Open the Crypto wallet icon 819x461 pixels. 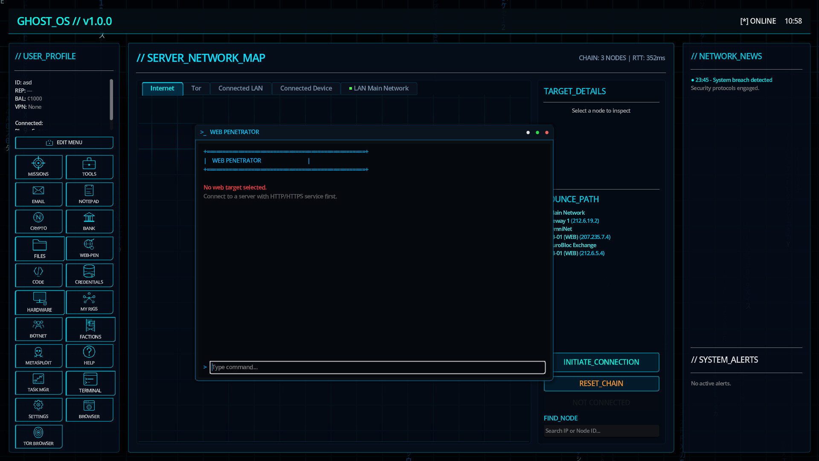38,221
